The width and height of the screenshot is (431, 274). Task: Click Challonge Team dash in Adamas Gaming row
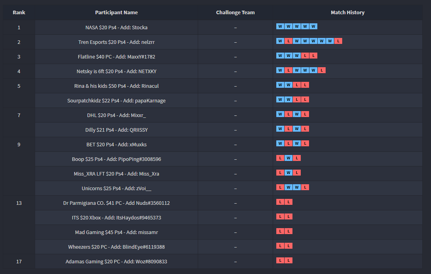(x=235, y=261)
